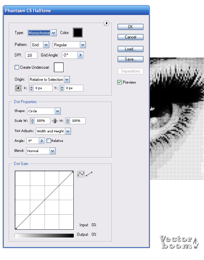Click the Cancel button
The width and height of the screenshot is (204, 260).
point(131,37)
